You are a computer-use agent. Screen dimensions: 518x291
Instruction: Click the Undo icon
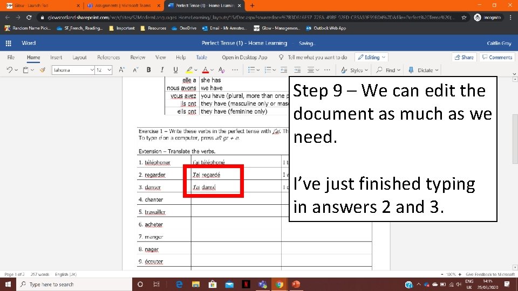pos(10,70)
